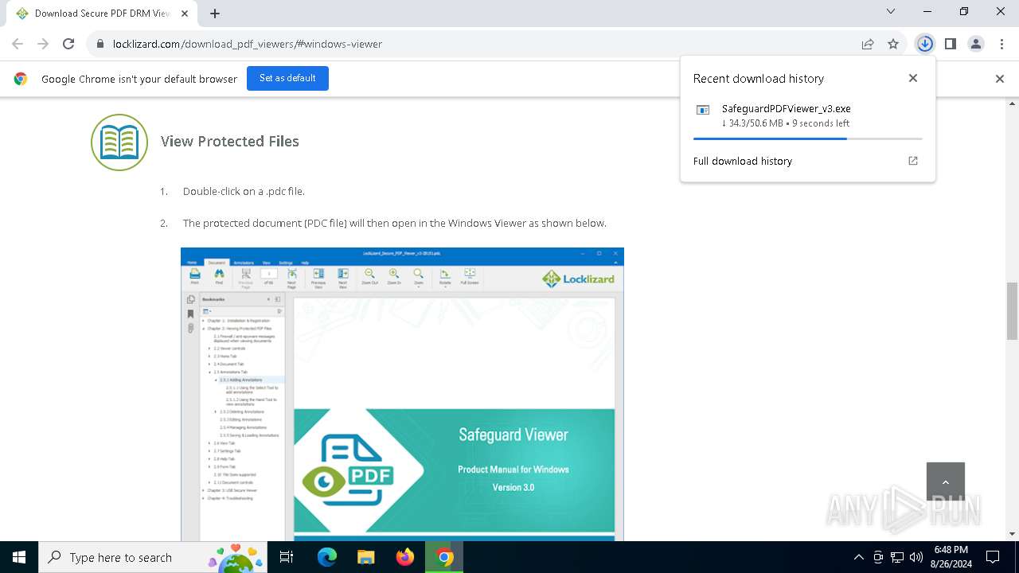The height and width of the screenshot is (573, 1019).
Task: Open volume control in system tray
Action: pyautogui.click(x=916, y=557)
